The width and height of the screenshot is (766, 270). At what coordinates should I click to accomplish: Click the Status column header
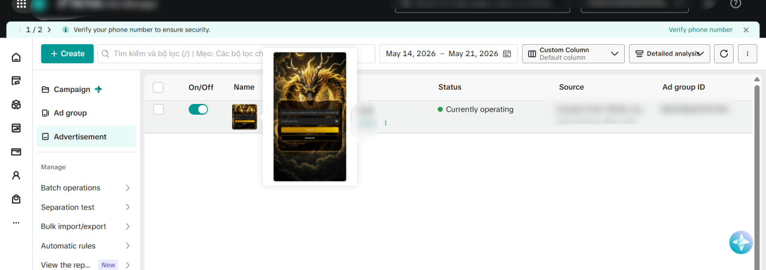pos(449,87)
